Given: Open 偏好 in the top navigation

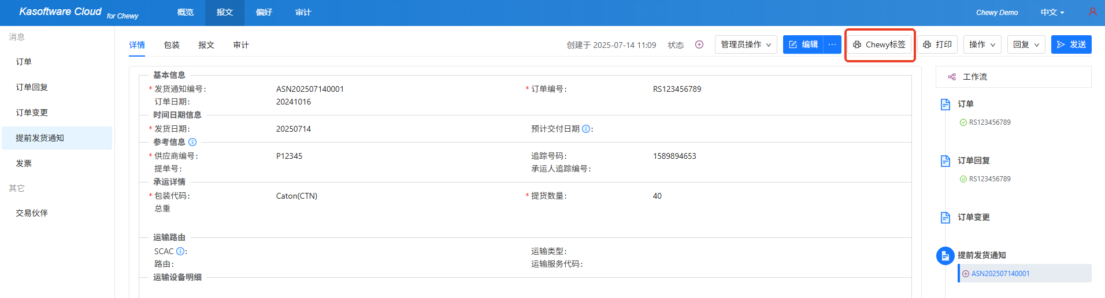Looking at the screenshot, I should click(264, 12).
